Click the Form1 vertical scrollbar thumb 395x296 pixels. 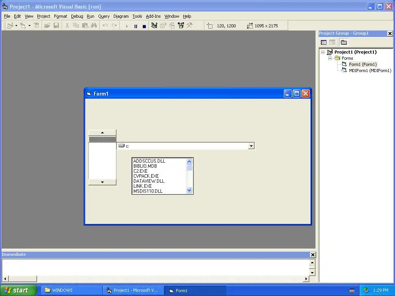click(x=102, y=139)
